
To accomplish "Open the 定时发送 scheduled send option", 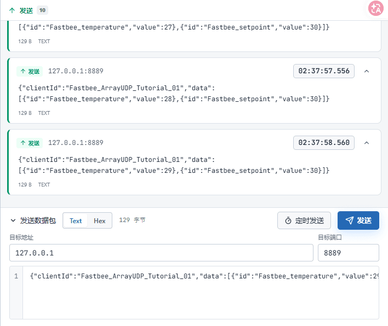I will (x=304, y=220).
